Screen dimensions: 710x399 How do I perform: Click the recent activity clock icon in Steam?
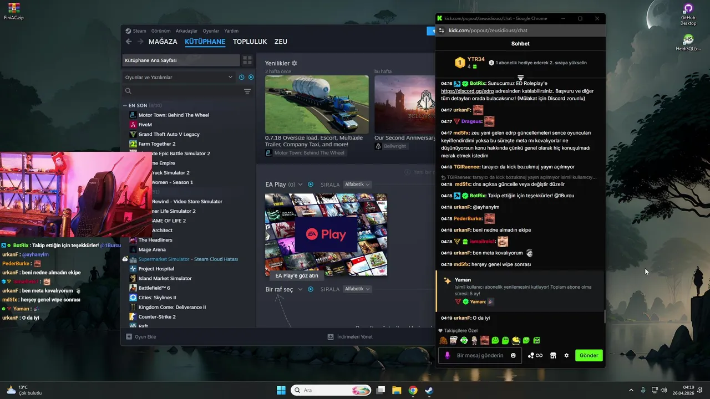241,77
